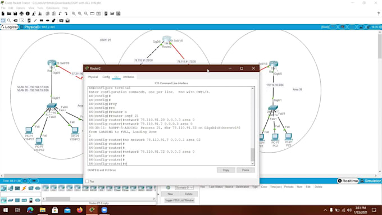Click Toggle PDU List Window button

pos(179,200)
